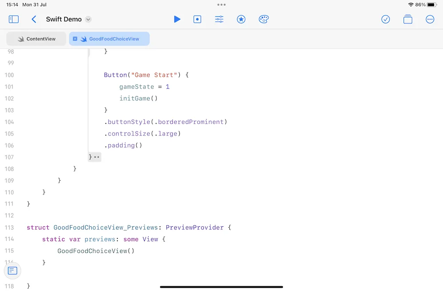Viewport: 443px width, 291px height.
Task: Click the "Game Start" string literal
Action: 154,75
